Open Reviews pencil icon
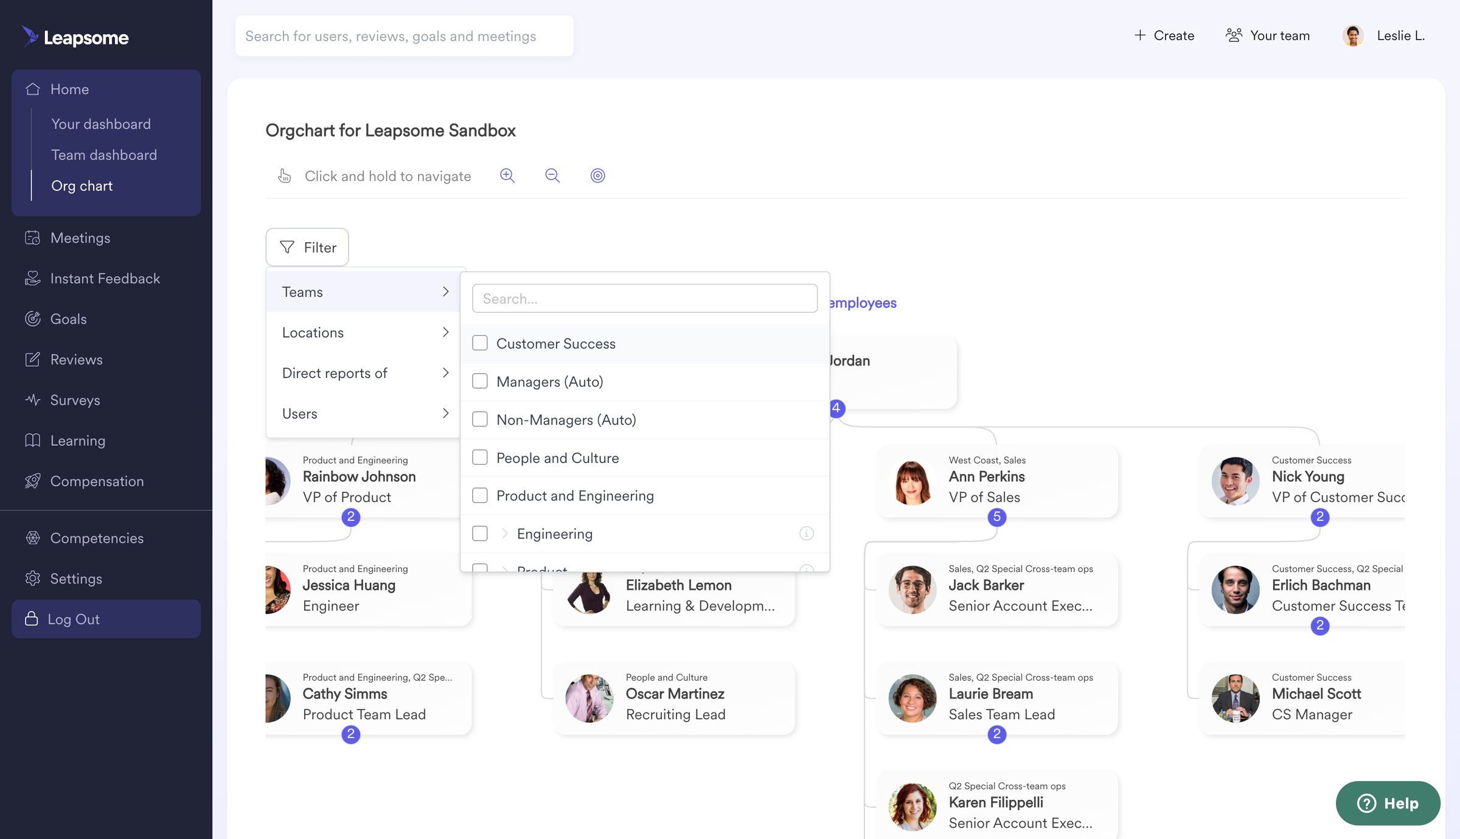This screenshot has width=1460, height=839. [33, 360]
